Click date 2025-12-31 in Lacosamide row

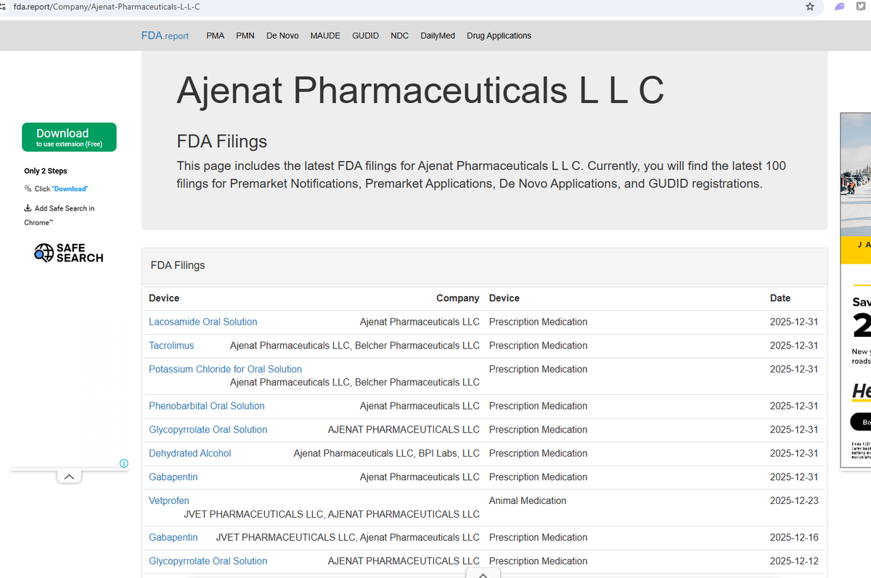pos(794,322)
